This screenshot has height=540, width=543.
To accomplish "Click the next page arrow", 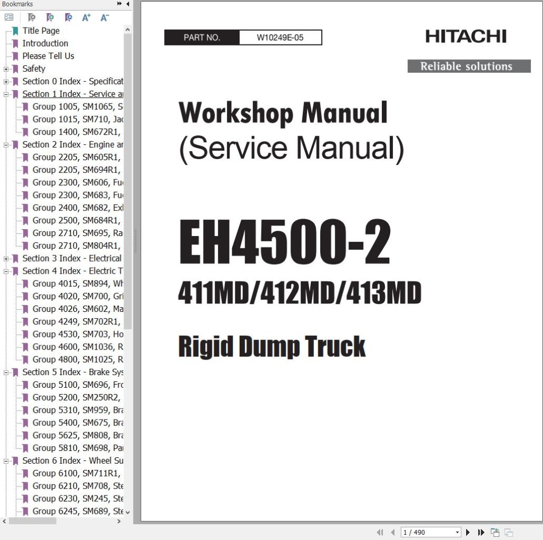I will (x=468, y=532).
